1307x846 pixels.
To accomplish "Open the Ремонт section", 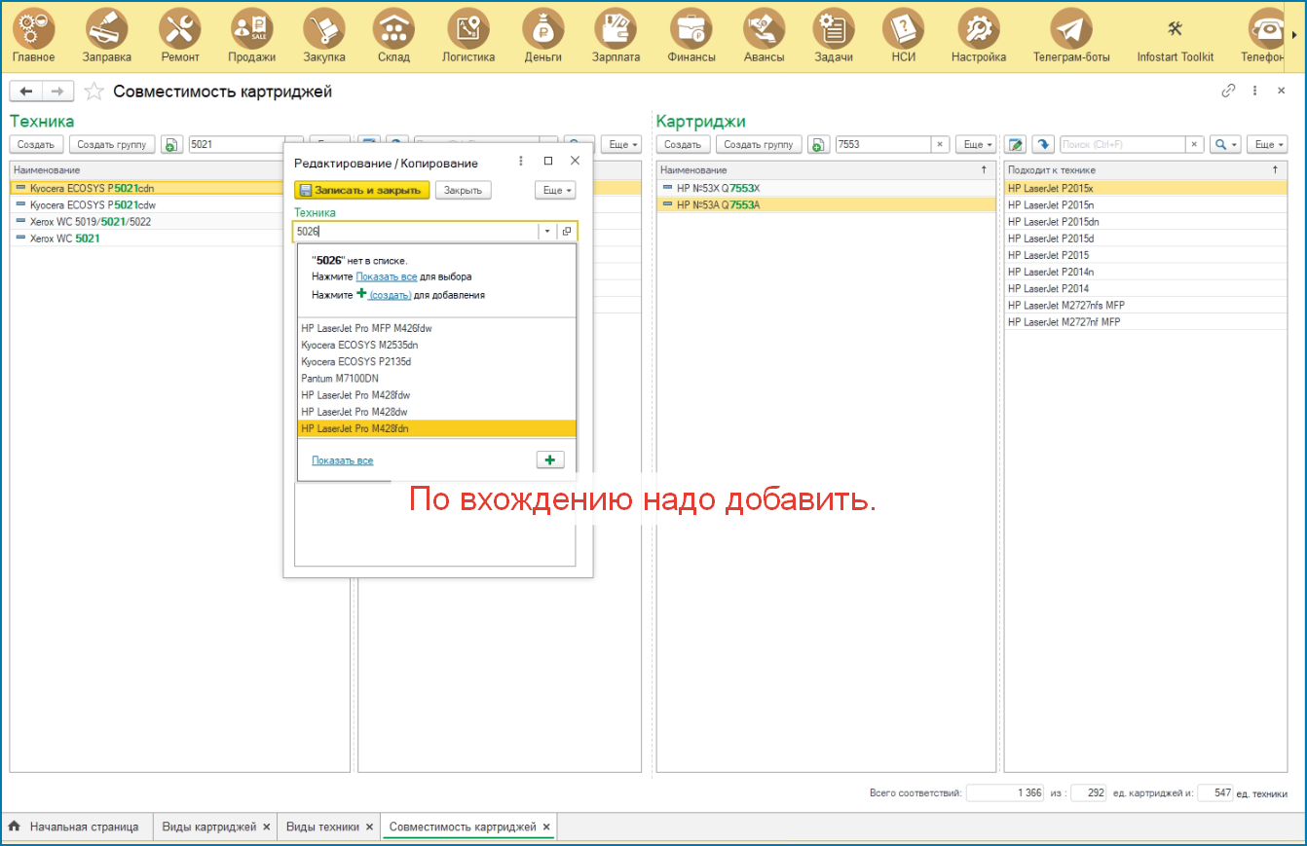I will pyautogui.click(x=180, y=36).
